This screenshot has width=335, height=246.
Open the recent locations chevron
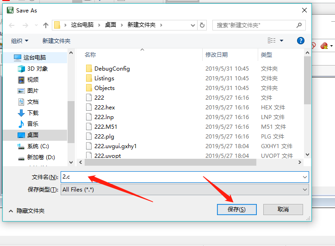coord(36,25)
